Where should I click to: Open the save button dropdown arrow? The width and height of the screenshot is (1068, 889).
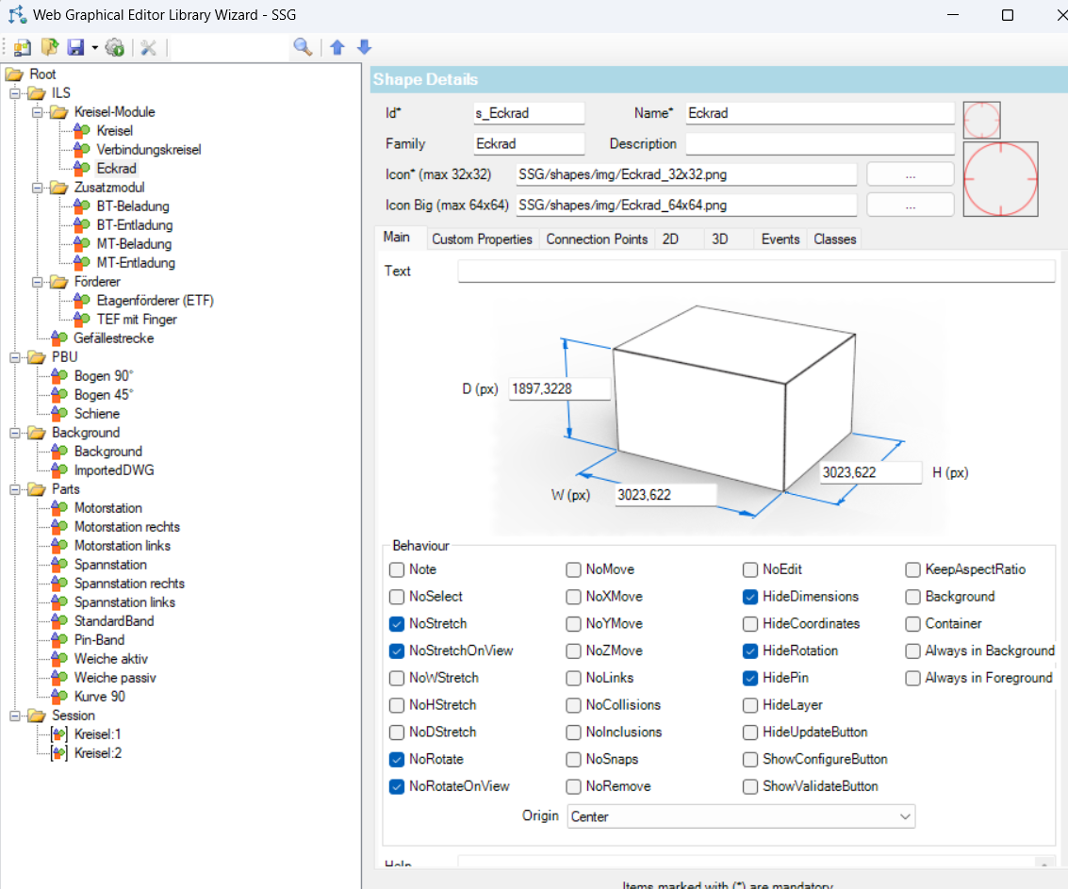click(x=94, y=48)
